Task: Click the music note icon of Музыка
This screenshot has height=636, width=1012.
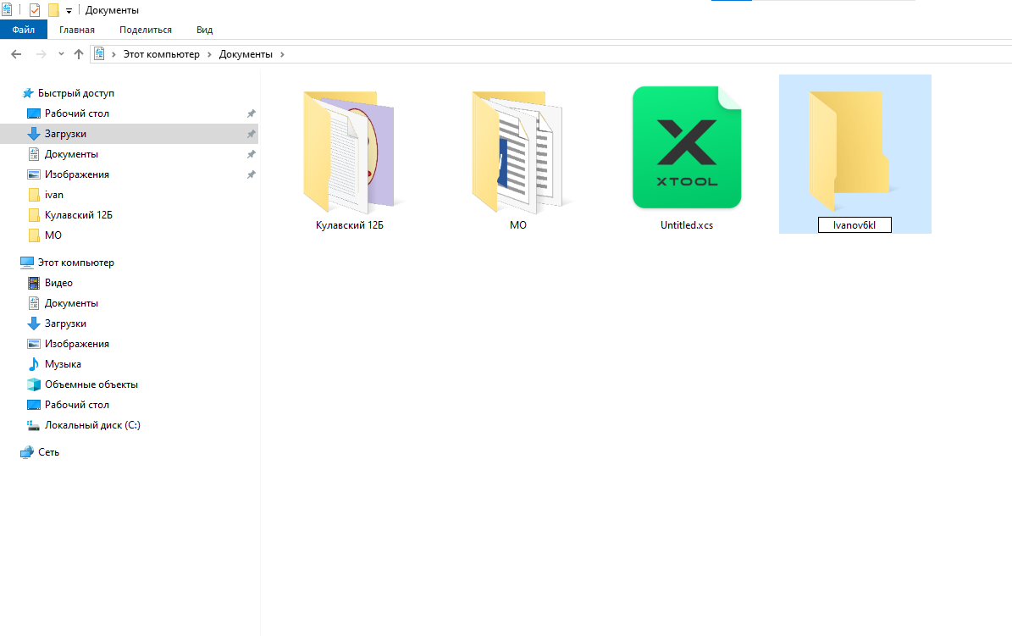Action: coord(34,364)
